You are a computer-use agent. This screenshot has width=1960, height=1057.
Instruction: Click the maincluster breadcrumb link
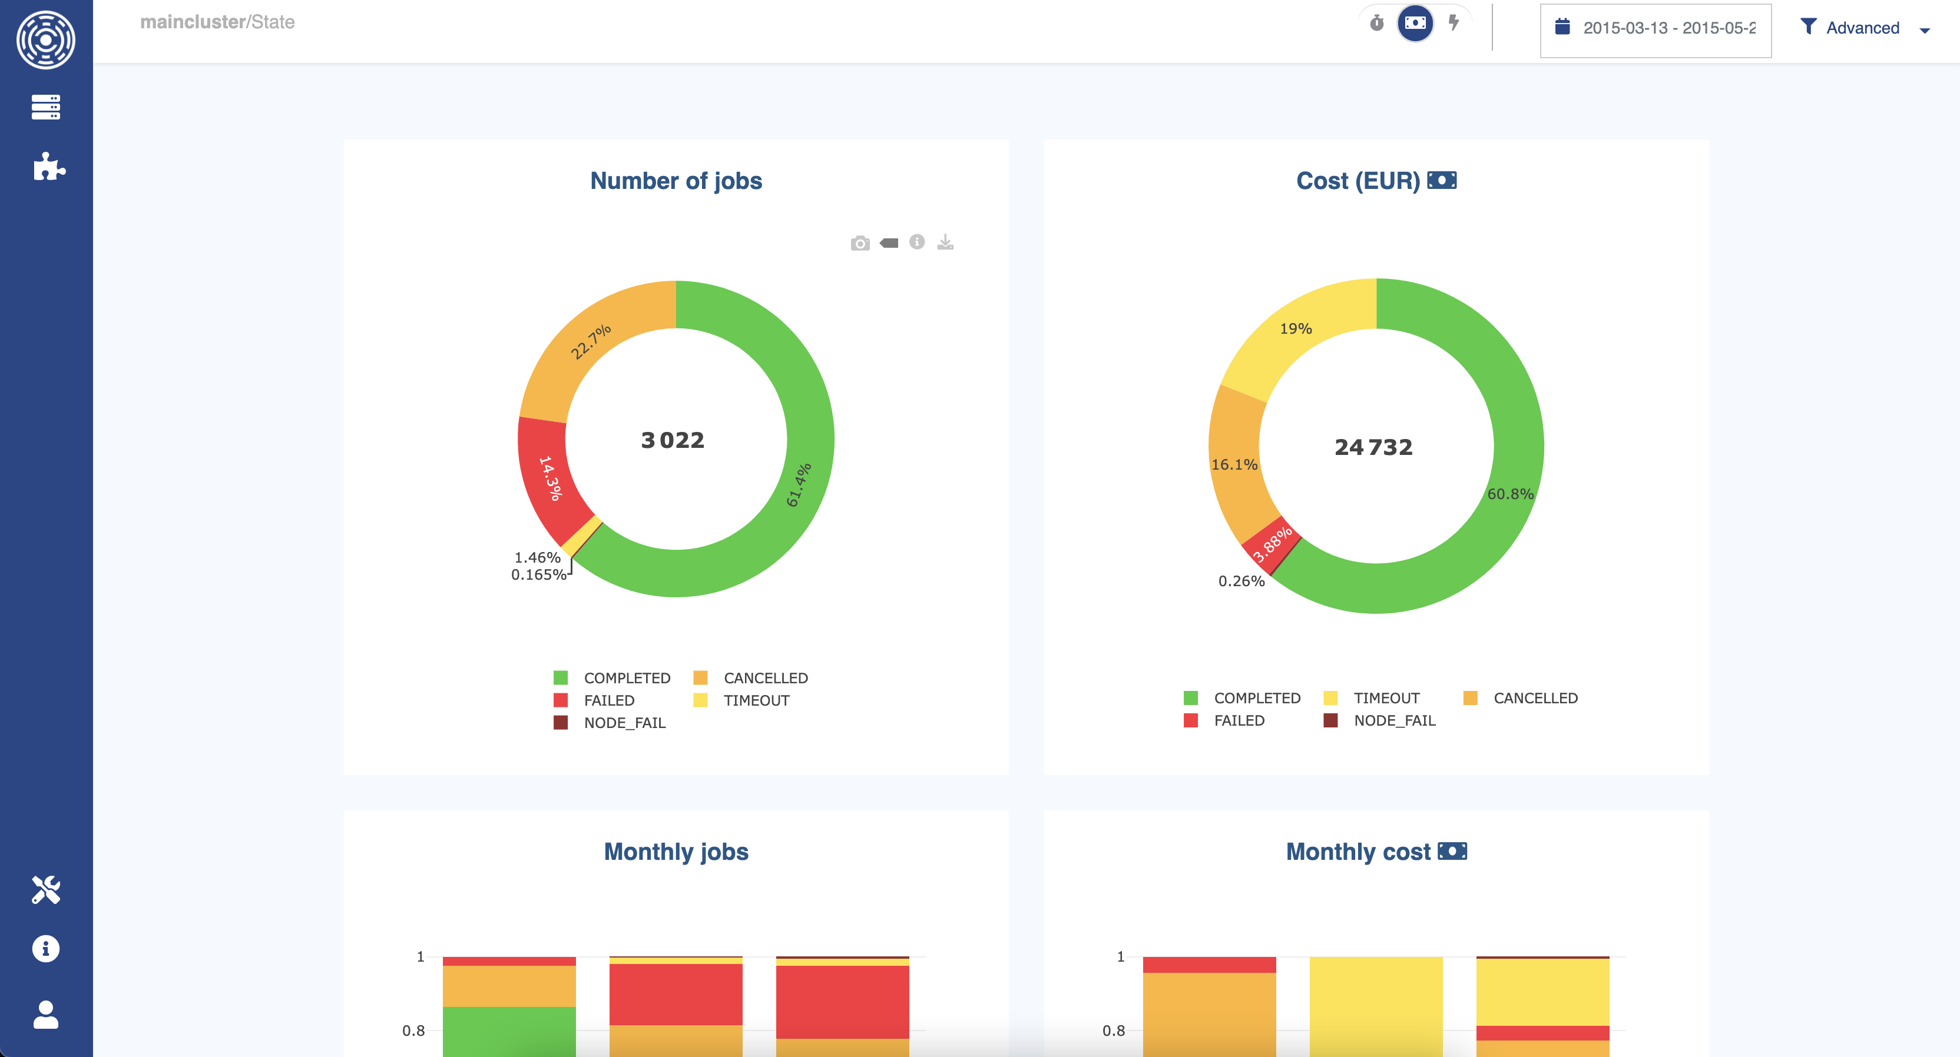click(192, 22)
